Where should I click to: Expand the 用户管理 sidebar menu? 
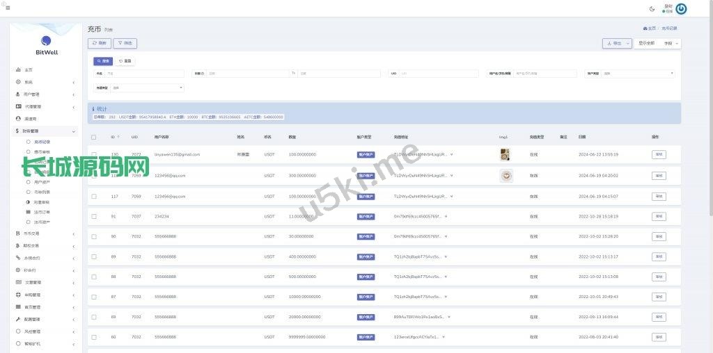pos(45,94)
